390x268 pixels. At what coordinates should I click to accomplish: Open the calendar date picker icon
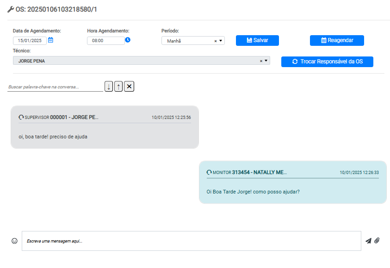(x=51, y=40)
